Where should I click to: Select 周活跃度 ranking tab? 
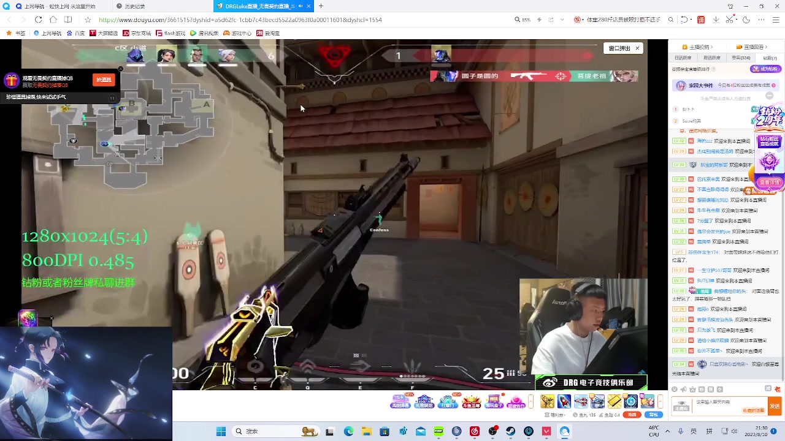[712, 58]
